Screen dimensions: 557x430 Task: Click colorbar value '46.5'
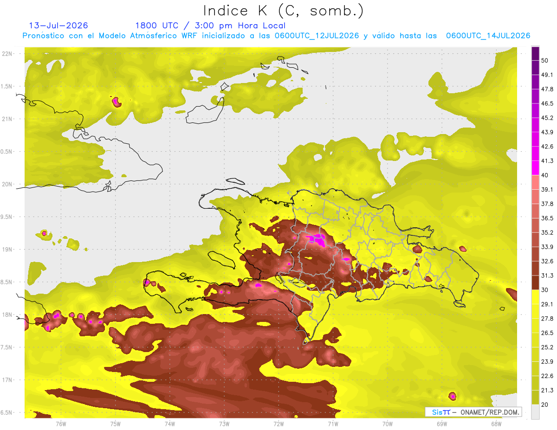548,103
